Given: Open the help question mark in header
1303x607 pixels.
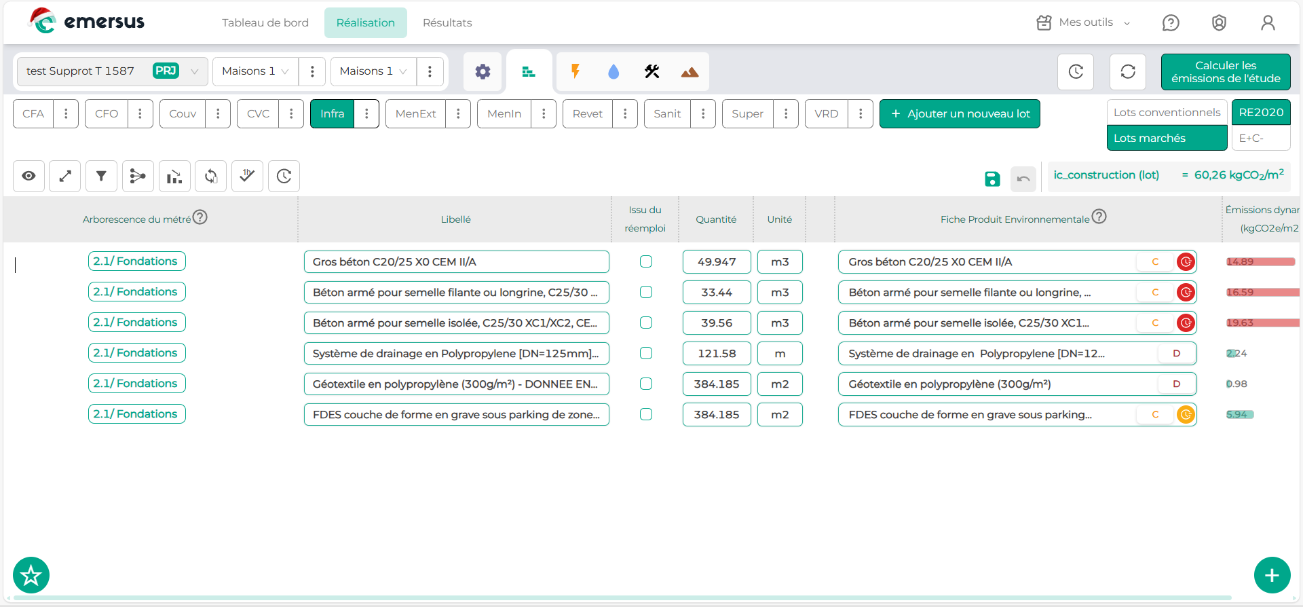Looking at the screenshot, I should click(1171, 22).
